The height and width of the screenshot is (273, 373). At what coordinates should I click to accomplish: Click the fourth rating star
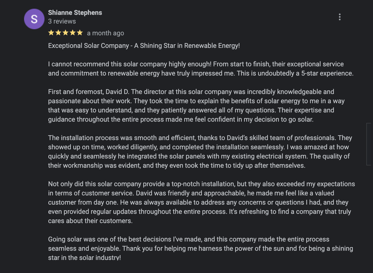(73, 33)
